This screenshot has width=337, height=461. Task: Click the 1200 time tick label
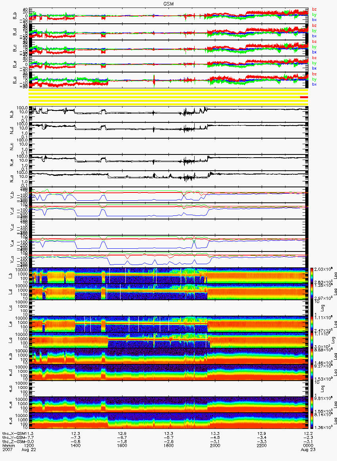29,446
